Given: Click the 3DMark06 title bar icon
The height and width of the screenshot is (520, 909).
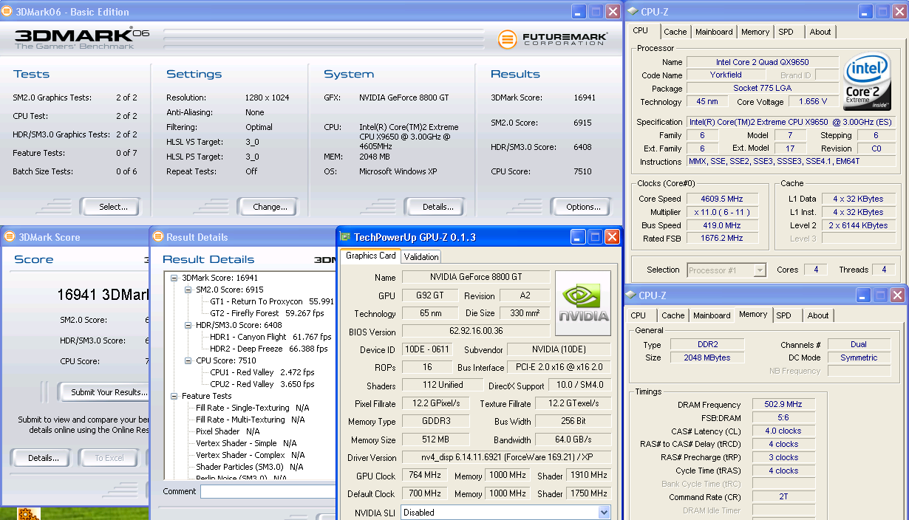Looking at the screenshot, I should tap(7, 12).
